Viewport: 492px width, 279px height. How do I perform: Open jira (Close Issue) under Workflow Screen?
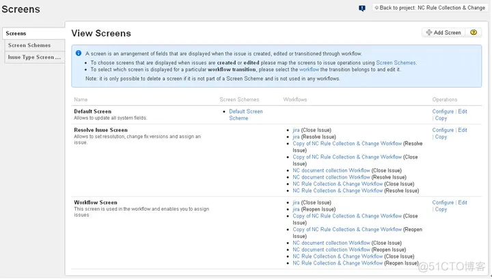coord(296,202)
